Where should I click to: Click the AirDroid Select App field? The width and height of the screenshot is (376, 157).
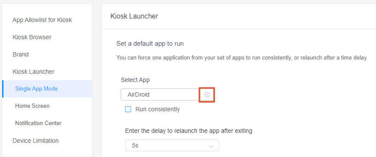[x=167, y=94]
